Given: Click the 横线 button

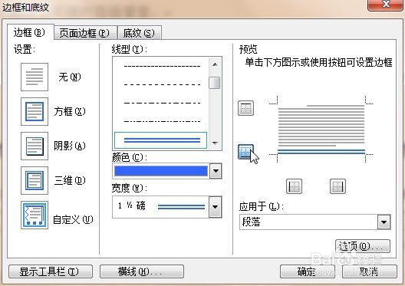Looking at the screenshot, I should (x=142, y=271).
